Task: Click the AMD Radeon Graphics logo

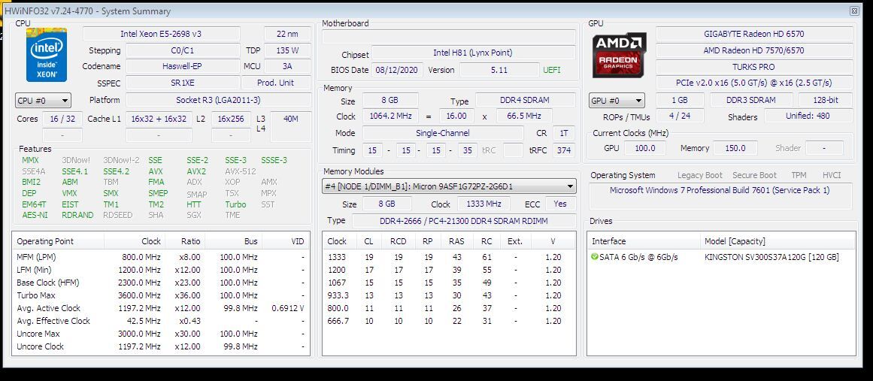Action: (x=619, y=54)
